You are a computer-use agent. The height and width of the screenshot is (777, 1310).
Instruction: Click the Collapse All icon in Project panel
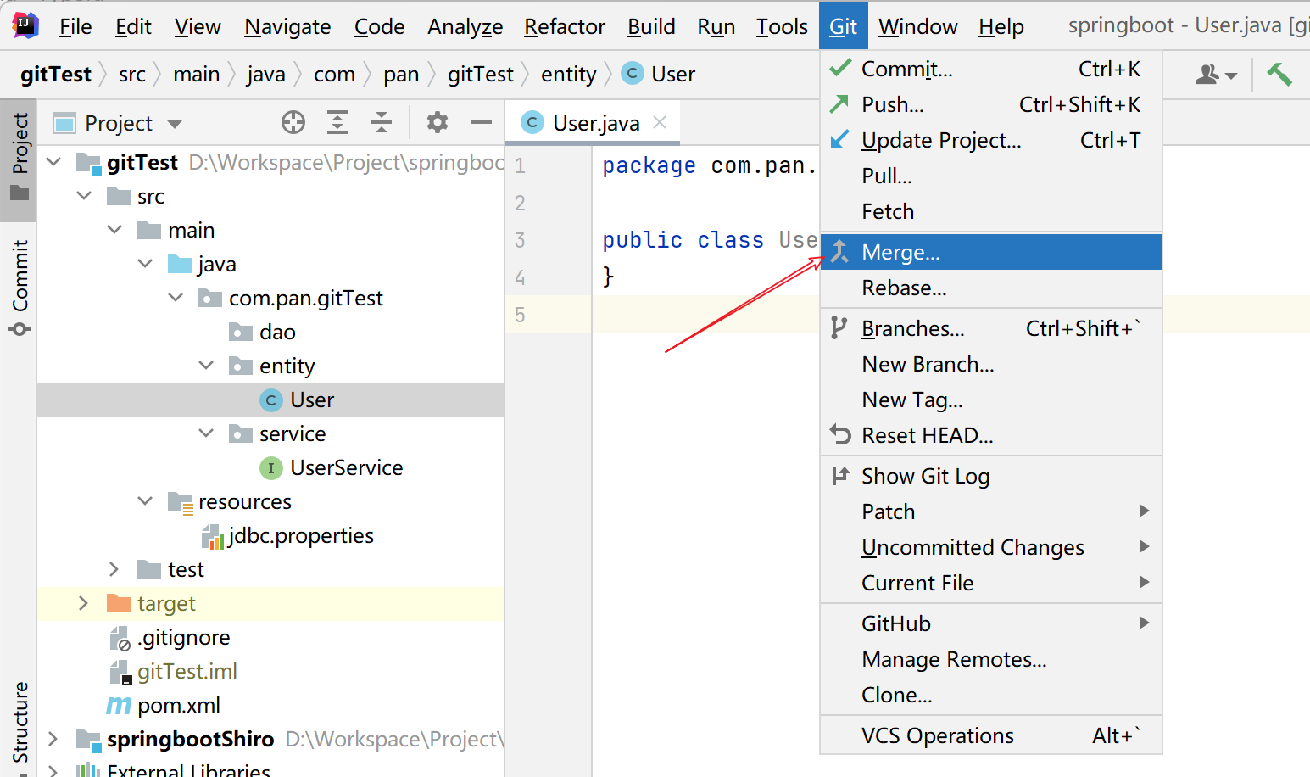[382, 123]
